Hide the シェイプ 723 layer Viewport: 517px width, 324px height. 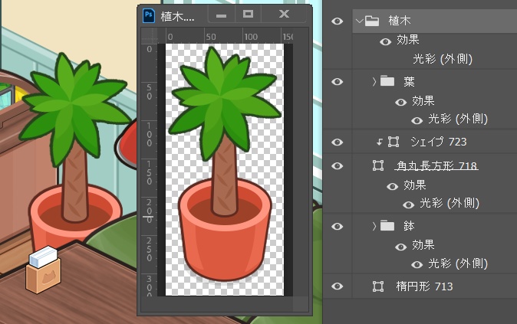[337, 142]
